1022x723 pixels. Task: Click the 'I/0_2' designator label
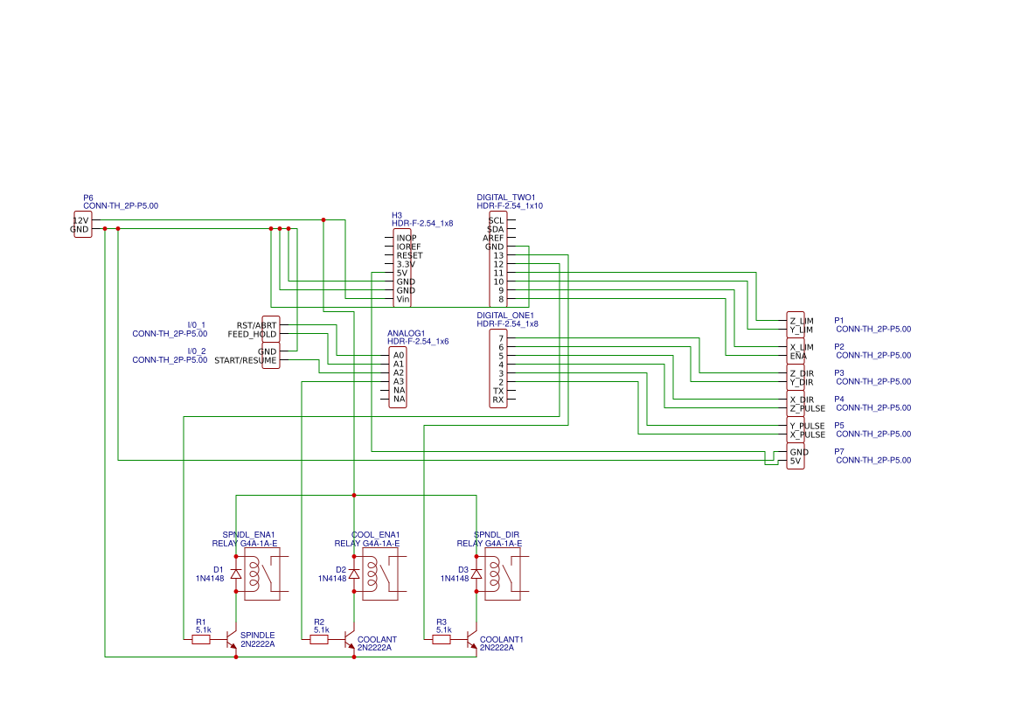196,351
